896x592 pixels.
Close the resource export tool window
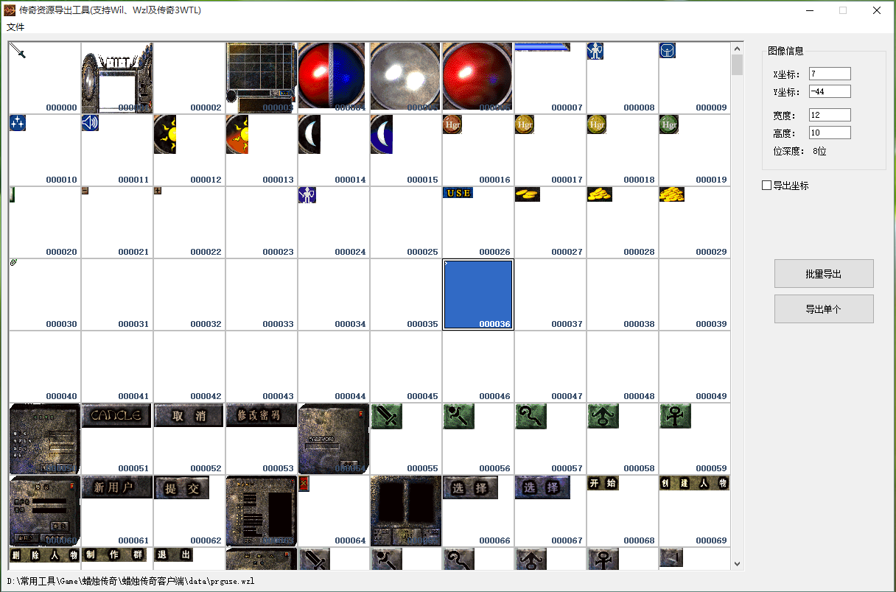tap(876, 10)
